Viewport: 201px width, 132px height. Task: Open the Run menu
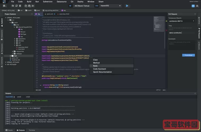(x=37, y=2)
